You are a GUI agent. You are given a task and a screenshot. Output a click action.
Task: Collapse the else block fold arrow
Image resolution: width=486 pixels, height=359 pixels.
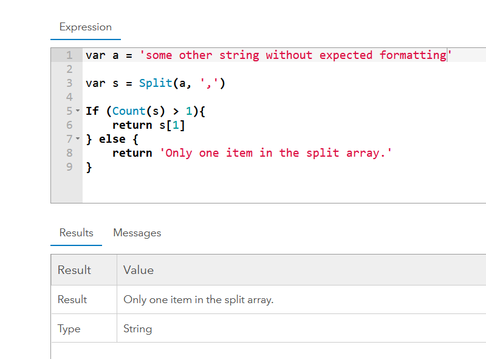[x=78, y=138]
